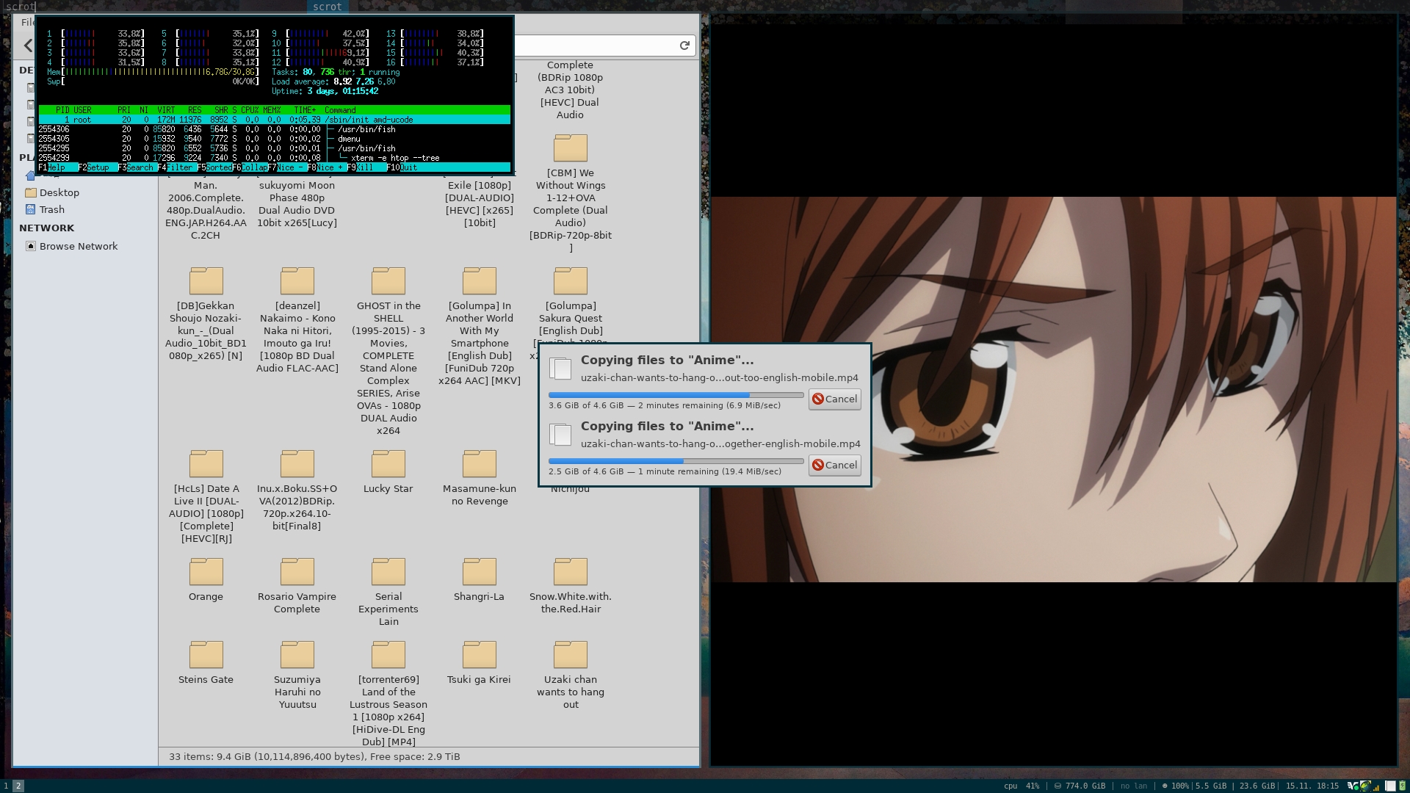Click the battery tray icon
Viewport: 1410px width, 793px height.
[x=1402, y=786]
